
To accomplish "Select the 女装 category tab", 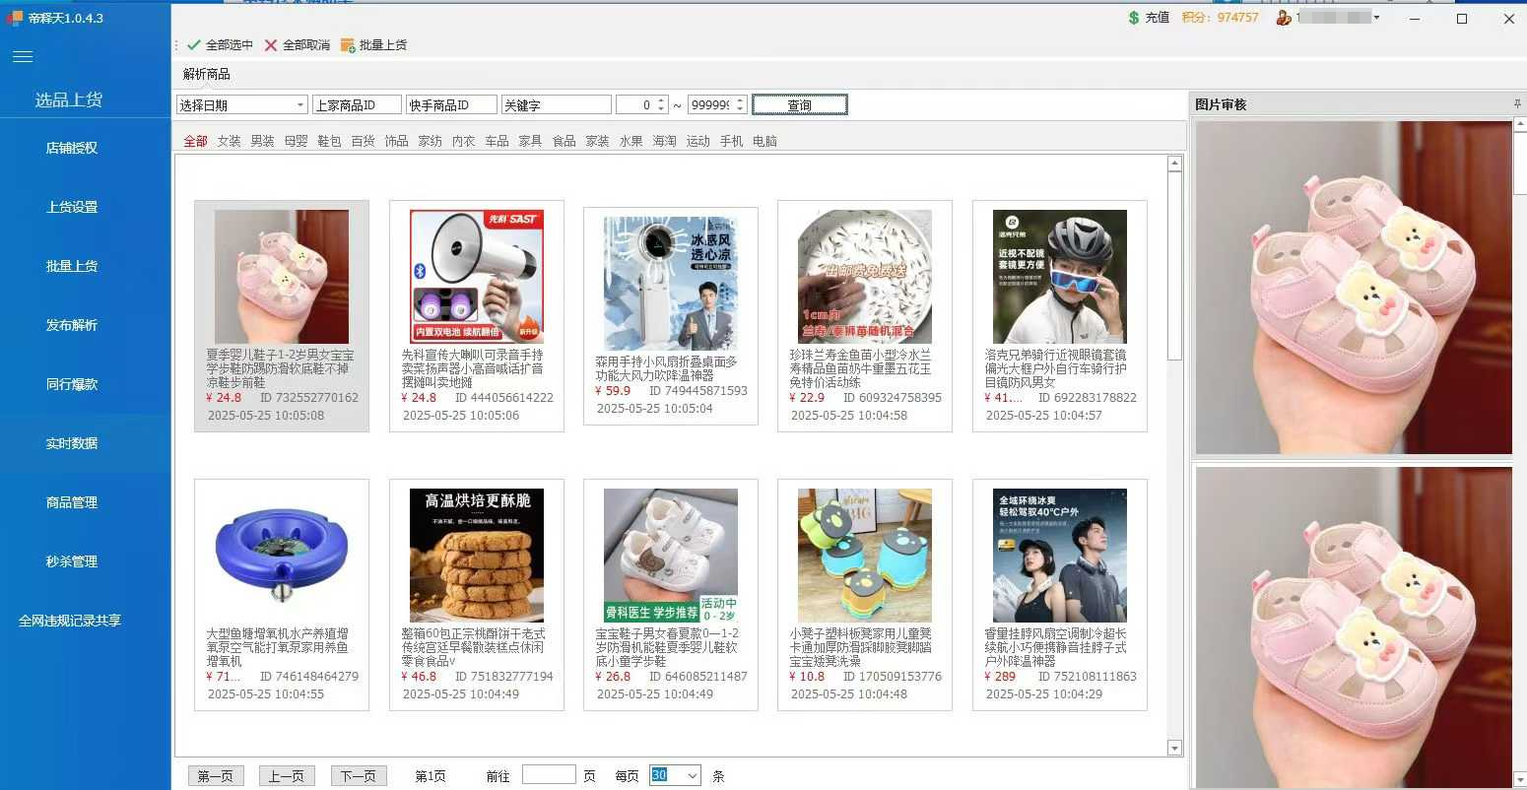I will tap(229, 141).
